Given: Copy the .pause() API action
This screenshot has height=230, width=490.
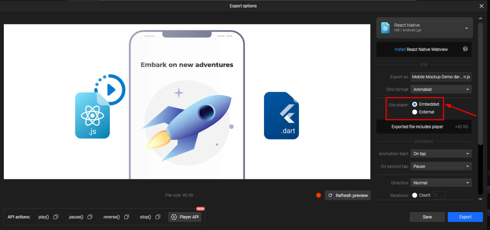Looking at the screenshot, I should pos(90,217).
